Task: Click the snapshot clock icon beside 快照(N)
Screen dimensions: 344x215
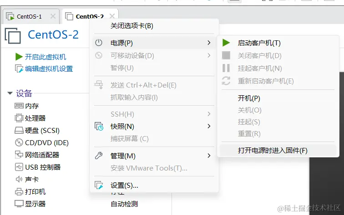Action: (x=99, y=126)
